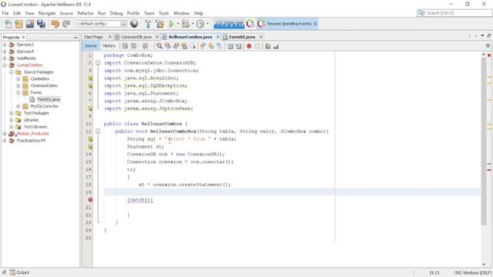Click the Start Macro Recording red icon
The width and height of the screenshot is (493, 277).
coord(249,46)
